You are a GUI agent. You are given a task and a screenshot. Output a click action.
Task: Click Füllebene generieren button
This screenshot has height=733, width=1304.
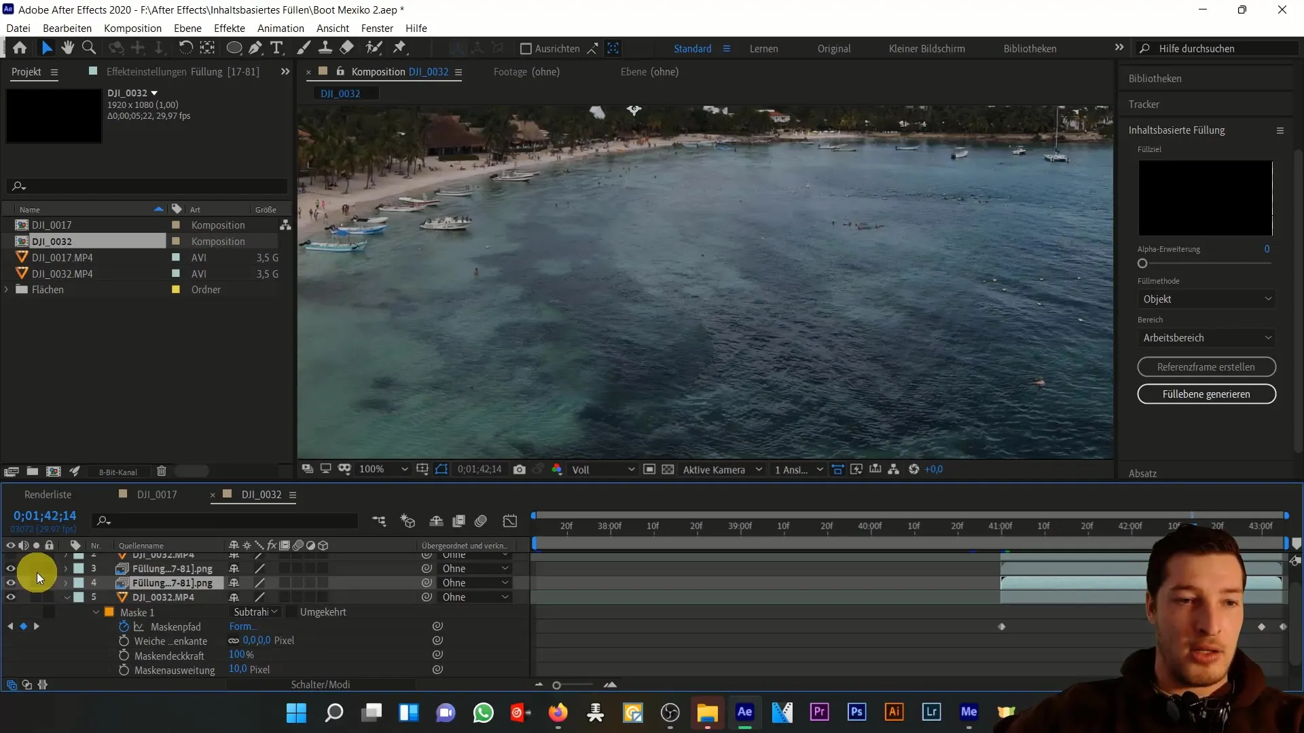[1206, 394]
